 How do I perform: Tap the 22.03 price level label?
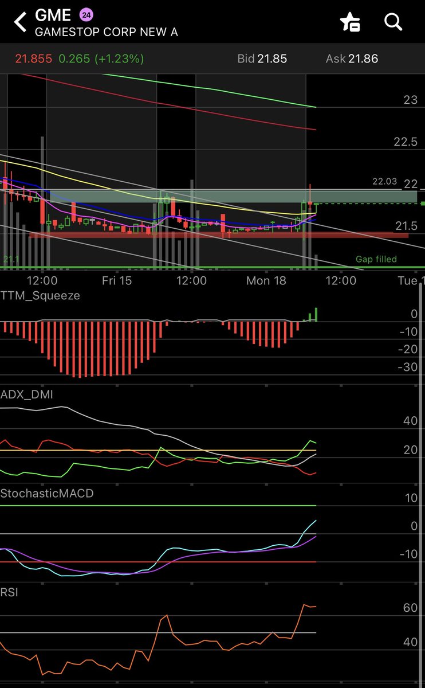coord(384,181)
